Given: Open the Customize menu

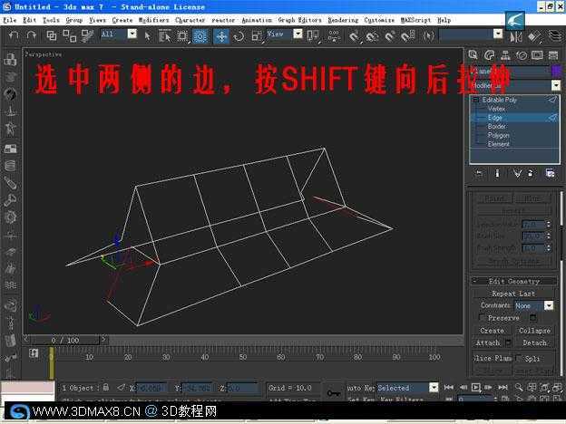Looking at the screenshot, I should 379,20.
